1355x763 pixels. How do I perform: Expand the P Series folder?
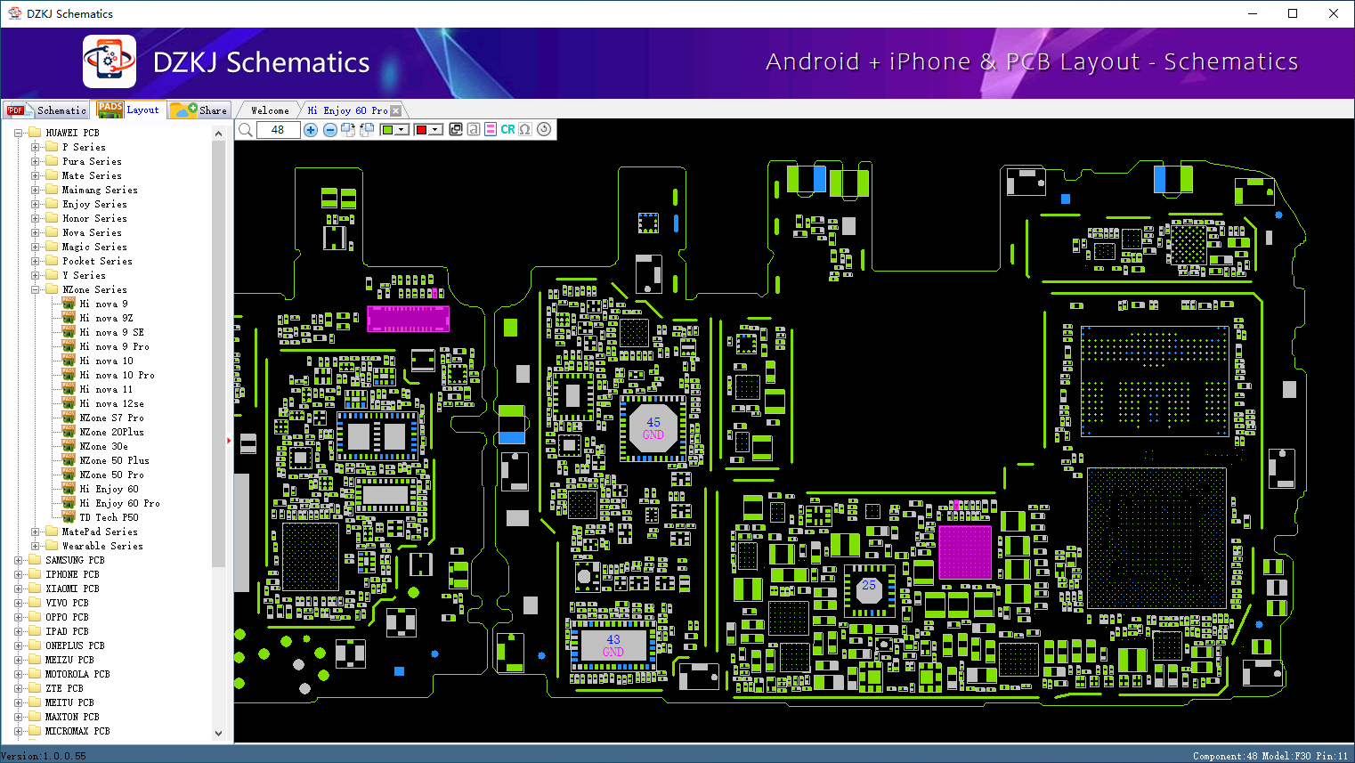click(36, 147)
